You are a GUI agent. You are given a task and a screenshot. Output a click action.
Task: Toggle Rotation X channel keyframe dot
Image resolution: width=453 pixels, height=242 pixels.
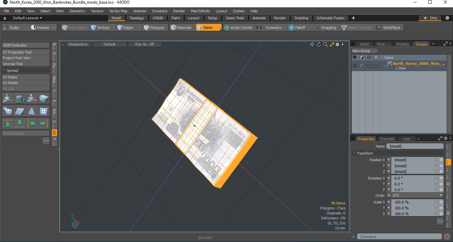(x=389, y=178)
